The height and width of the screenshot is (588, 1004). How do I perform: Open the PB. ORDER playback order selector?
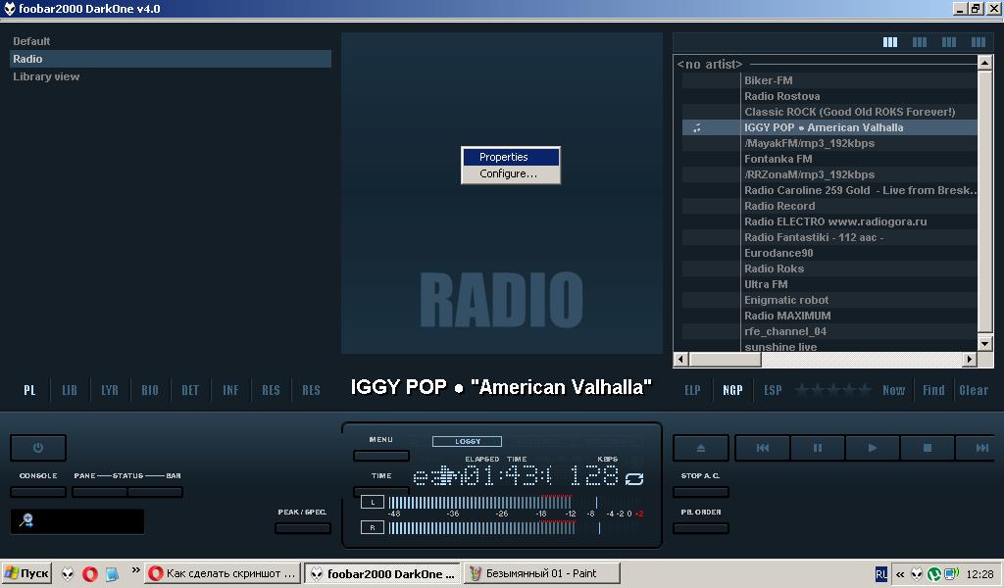click(700, 528)
